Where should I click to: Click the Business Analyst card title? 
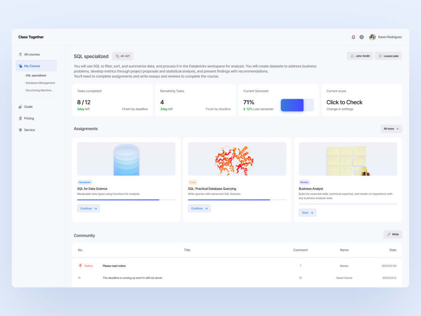[311, 189]
